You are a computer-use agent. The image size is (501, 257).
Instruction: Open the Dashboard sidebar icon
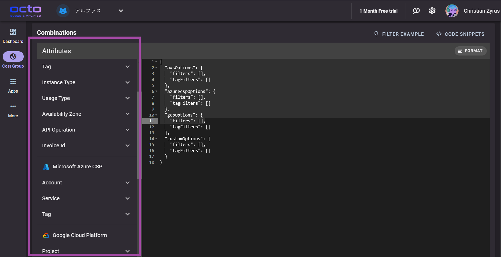[13, 32]
